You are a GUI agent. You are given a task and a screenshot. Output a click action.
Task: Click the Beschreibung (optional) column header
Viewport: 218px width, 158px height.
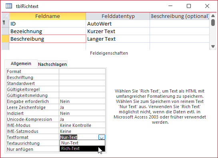pyautogui.click(x=180, y=16)
